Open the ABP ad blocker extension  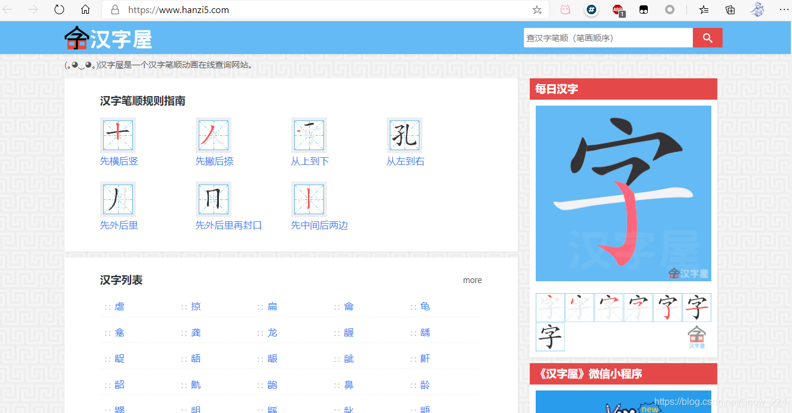pos(618,9)
